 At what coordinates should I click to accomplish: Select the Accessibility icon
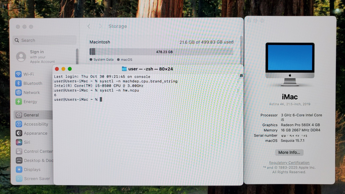point(18,124)
